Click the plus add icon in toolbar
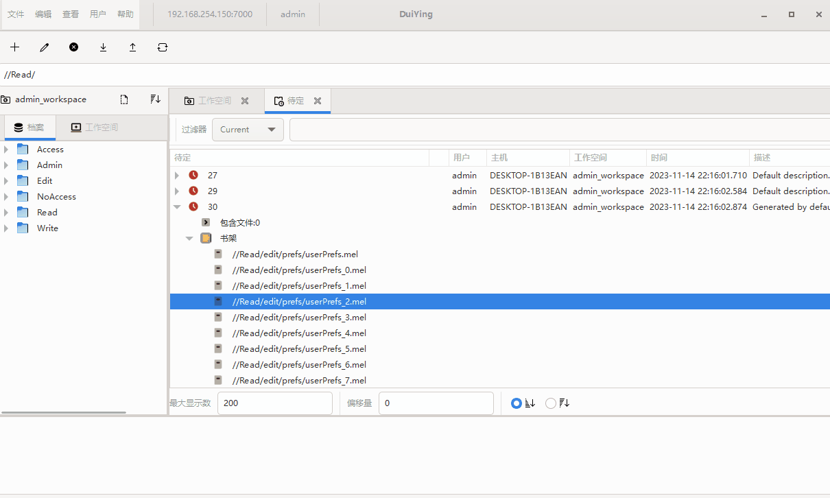Viewport: 830px width, 498px height. tap(14, 47)
